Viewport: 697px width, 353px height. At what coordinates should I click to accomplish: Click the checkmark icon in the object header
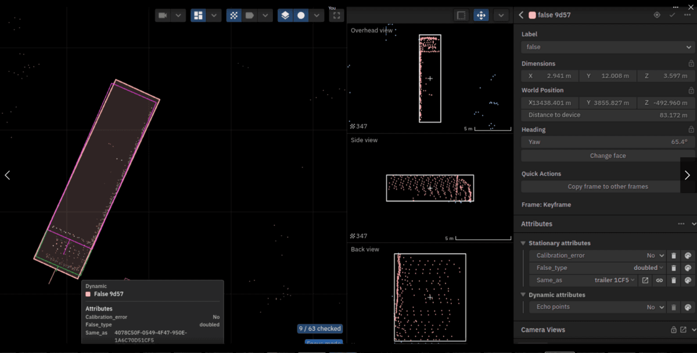672,15
